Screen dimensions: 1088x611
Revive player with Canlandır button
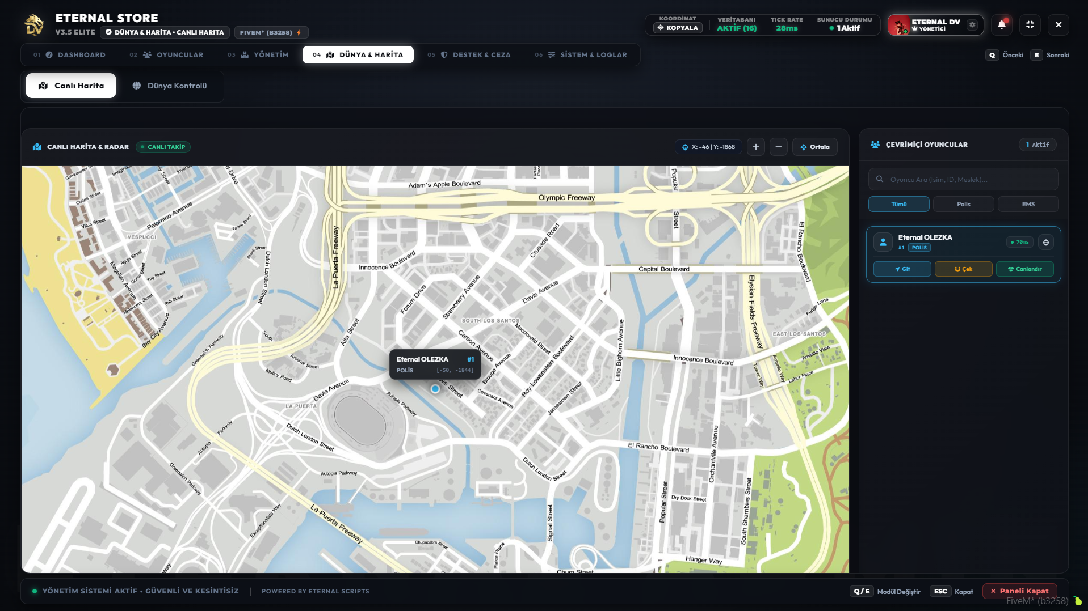pos(1025,269)
